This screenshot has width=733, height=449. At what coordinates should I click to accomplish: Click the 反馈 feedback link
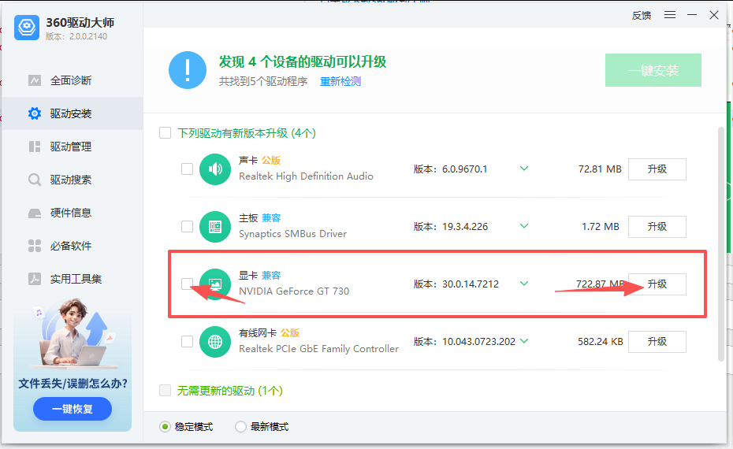[642, 16]
